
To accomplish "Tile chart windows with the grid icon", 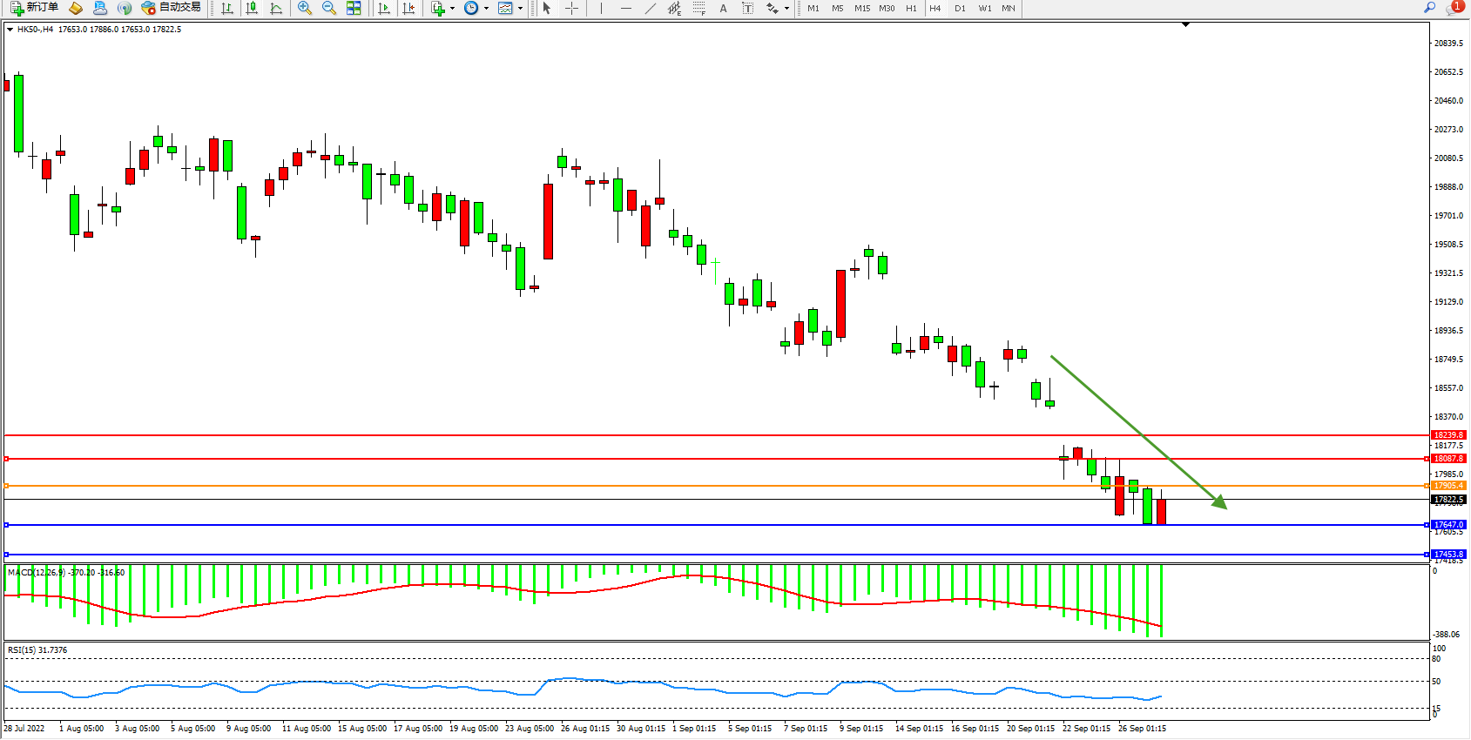I will (x=354, y=8).
